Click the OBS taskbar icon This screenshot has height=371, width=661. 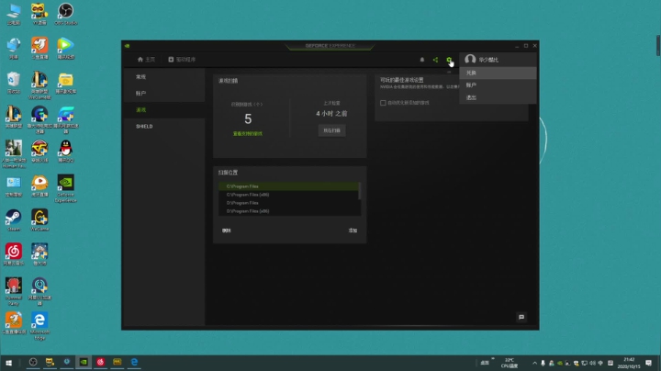(x=33, y=362)
